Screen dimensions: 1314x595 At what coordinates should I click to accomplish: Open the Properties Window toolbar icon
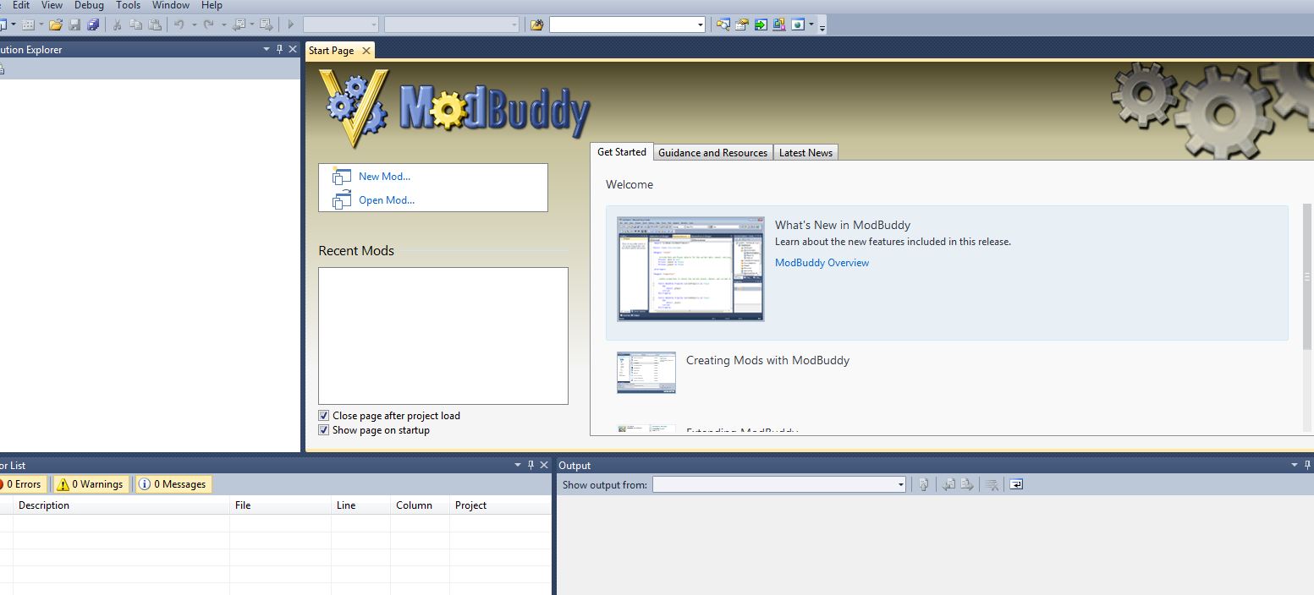coord(742,25)
